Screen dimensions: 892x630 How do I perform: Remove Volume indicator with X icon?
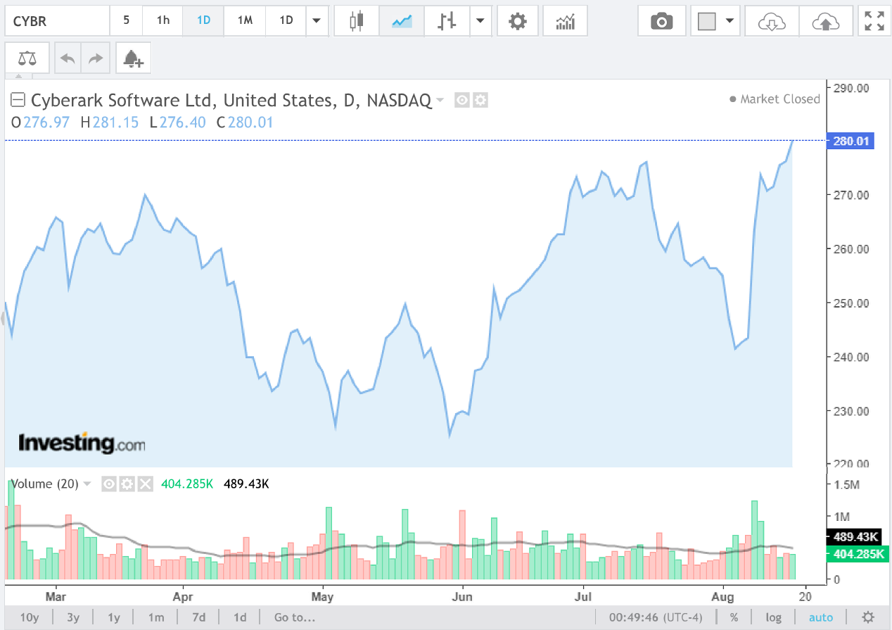coord(144,484)
